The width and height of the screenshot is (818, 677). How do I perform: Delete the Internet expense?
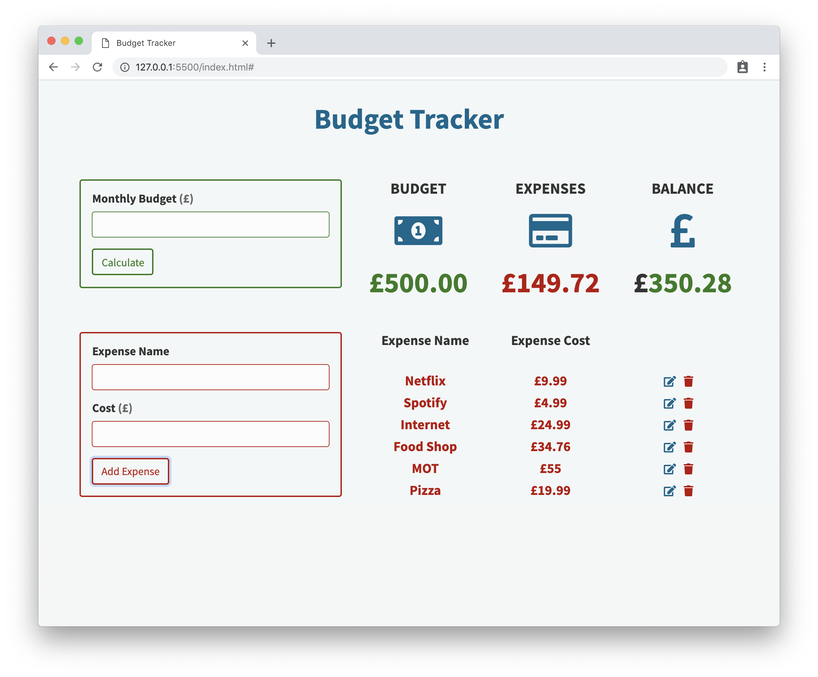click(688, 425)
